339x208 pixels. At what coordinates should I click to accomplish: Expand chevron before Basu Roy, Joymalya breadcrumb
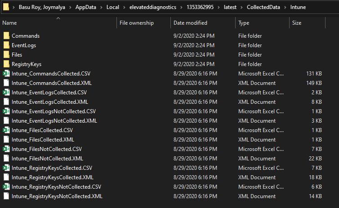tap(13, 7)
